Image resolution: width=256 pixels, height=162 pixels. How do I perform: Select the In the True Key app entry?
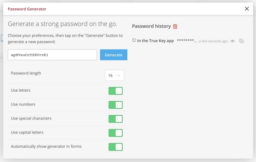[x=156, y=41]
